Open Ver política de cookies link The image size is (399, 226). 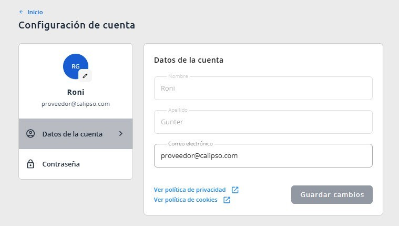(186, 200)
